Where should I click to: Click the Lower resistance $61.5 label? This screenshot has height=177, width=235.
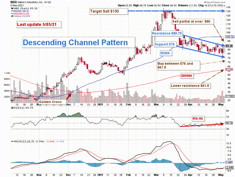pos(190,86)
